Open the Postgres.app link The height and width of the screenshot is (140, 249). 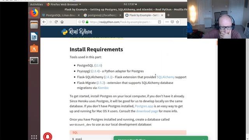pos(144,106)
